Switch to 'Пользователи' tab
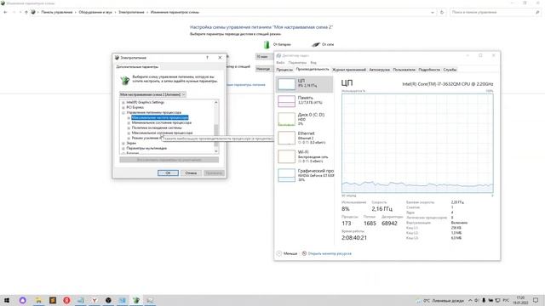The image size is (545, 306). coord(404,70)
